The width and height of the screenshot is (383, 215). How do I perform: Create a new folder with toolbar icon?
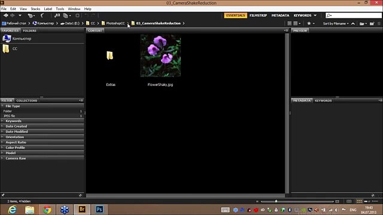(372, 24)
